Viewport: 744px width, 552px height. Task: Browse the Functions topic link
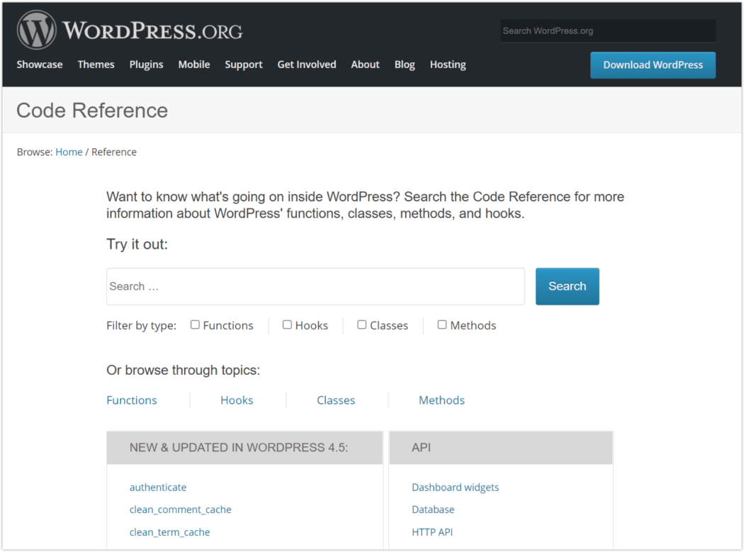[132, 400]
